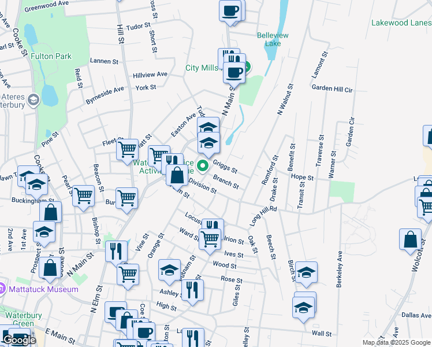Click the cafe marker above E Main St
432x347 pixels.
(x=116, y=312)
